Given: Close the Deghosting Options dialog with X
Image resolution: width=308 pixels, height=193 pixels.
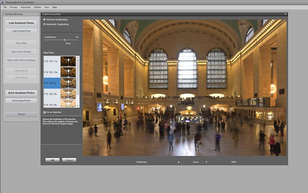Looking at the screenshot, I should pos(285,14).
